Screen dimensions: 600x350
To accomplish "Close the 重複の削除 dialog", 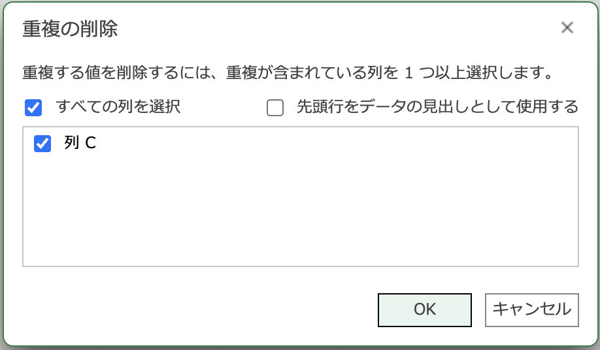I will [567, 27].
